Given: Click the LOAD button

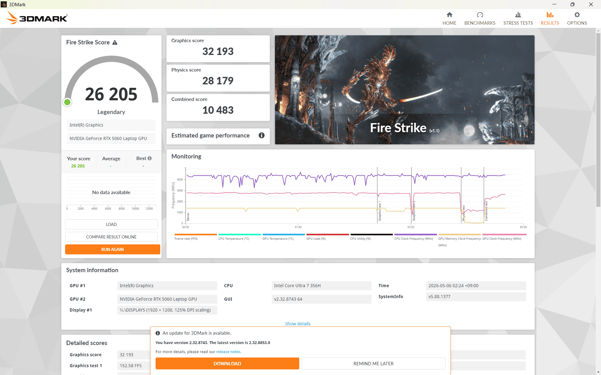Looking at the screenshot, I should click(x=111, y=224).
